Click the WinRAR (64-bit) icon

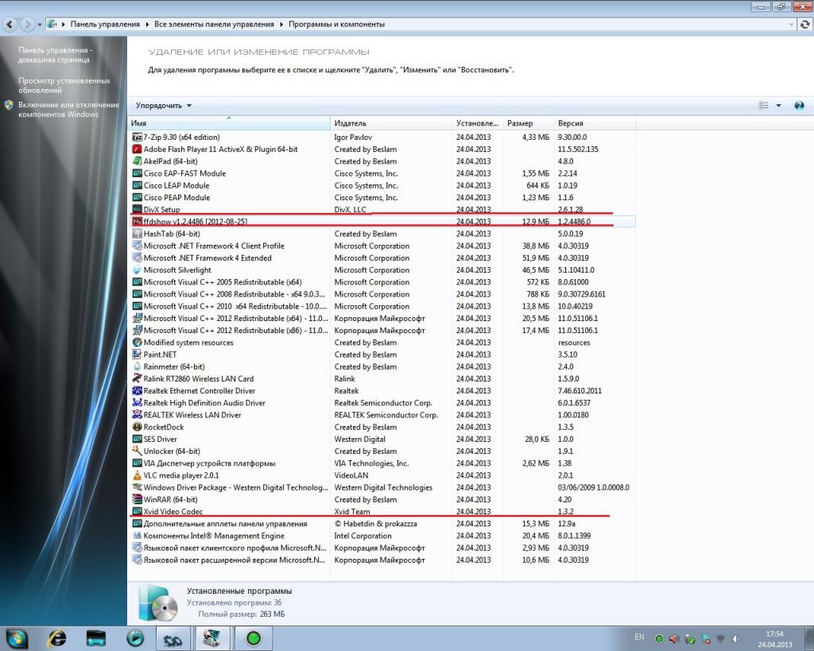(137, 499)
